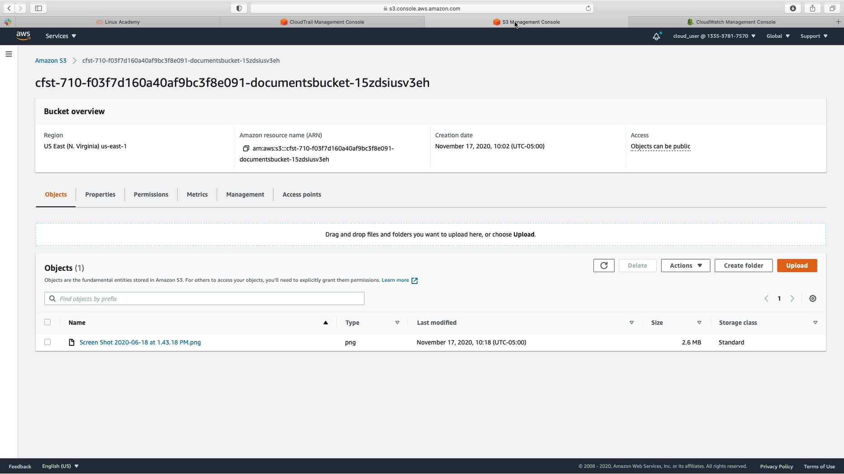Show the Safari sidebar

(38, 8)
